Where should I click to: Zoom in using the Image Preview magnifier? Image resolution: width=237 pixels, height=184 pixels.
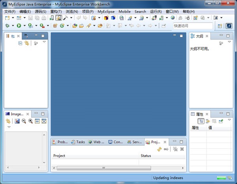pyautogui.click(x=30, y=121)
